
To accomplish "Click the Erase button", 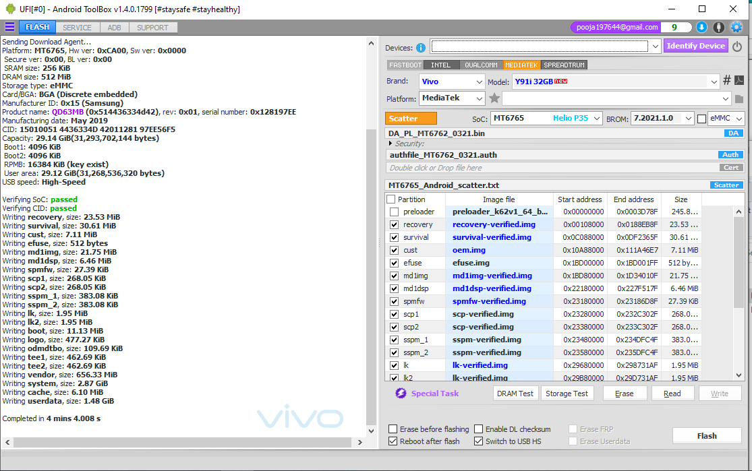I will point(625,394).
